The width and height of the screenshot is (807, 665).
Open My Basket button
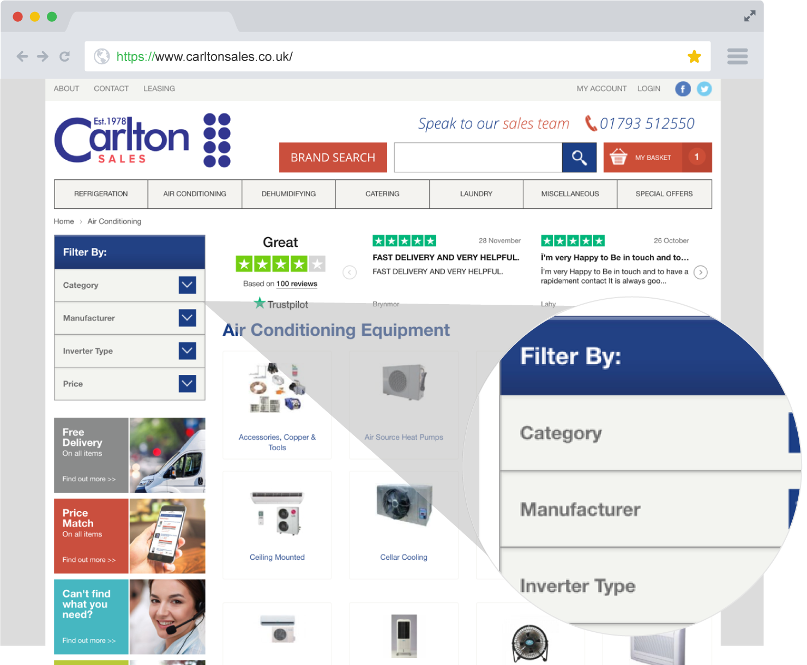658,158
